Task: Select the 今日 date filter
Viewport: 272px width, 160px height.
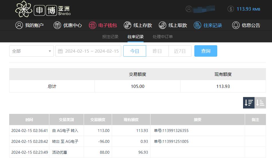Action: pos(135,51)
